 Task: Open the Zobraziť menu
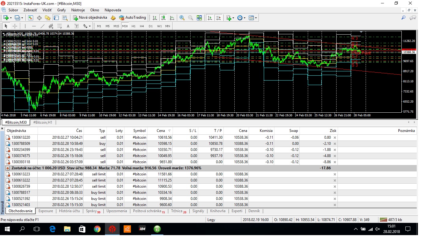pos(30,10)
